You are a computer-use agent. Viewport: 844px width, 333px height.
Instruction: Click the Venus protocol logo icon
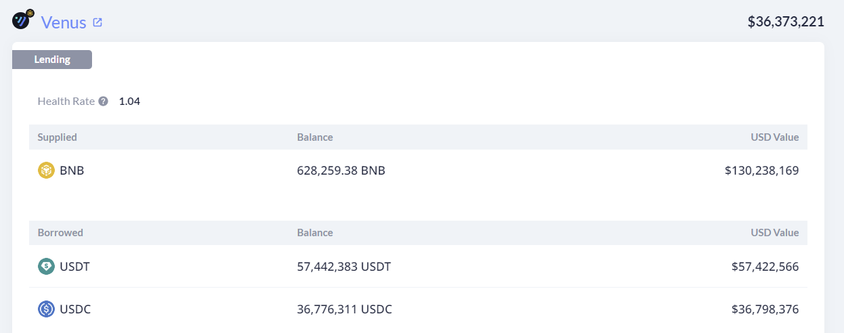[23, 20]
